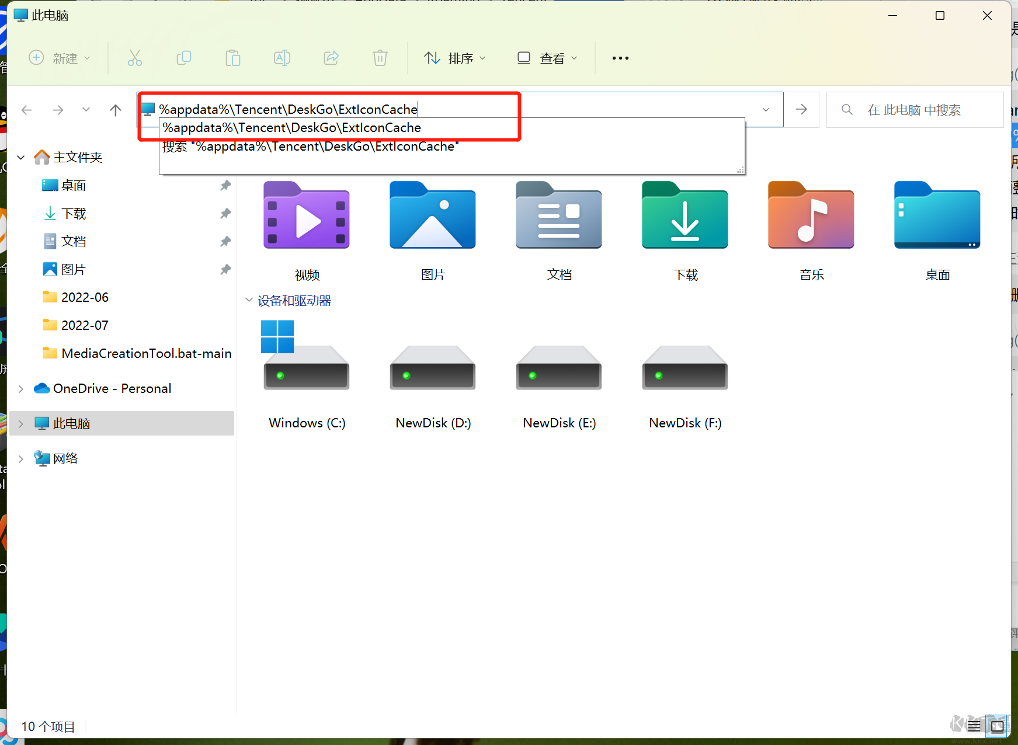Switch to details list view in status bar
This screenshot has width=1018, height=745.
pos(974,726)
